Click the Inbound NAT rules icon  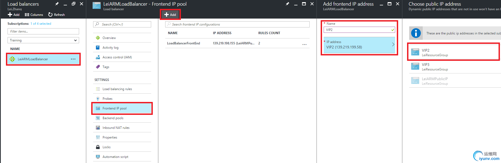[x=98, y=128]
